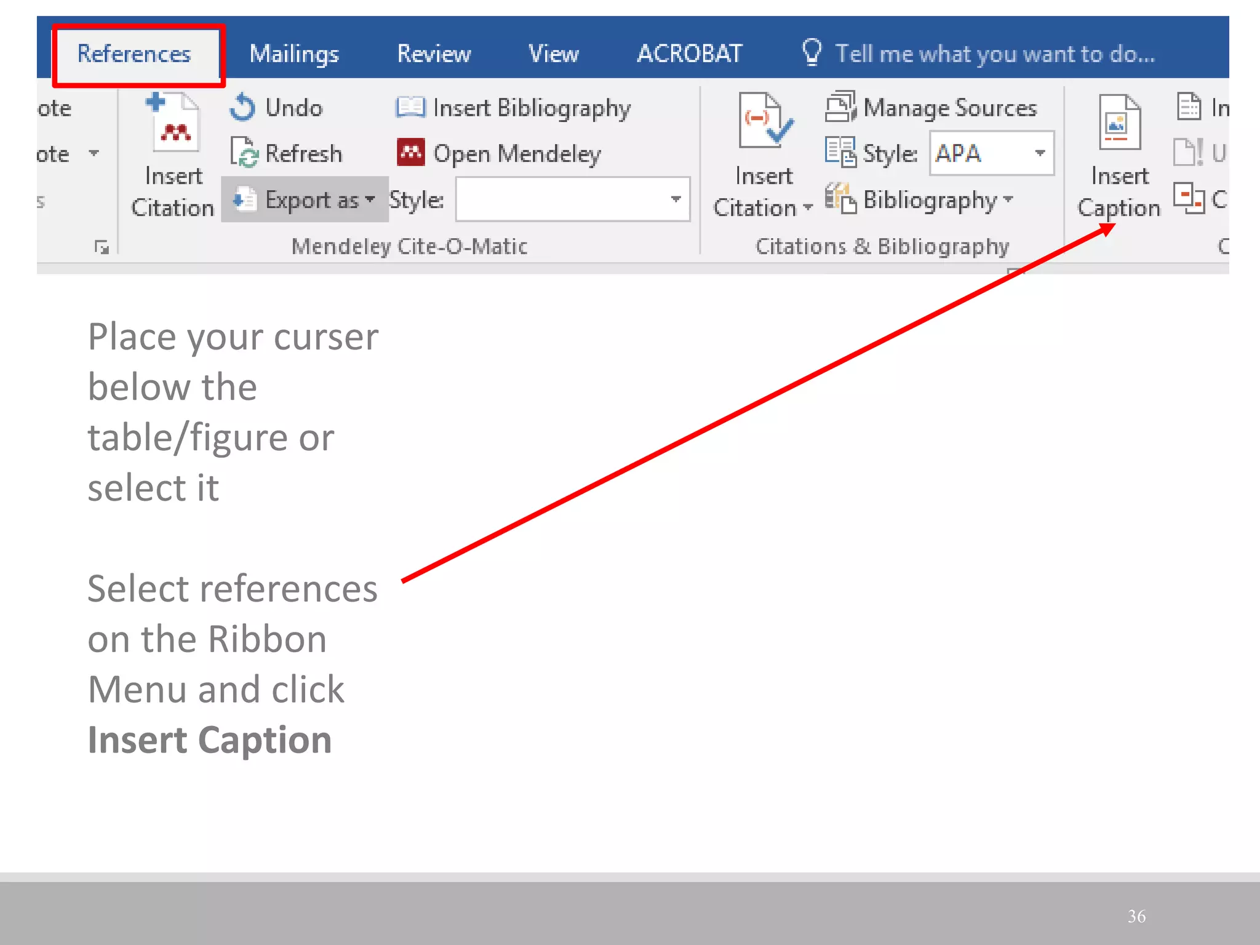Click the Undo label text
This screenshot has height=945, width=1260.
[x=294, y=108]
